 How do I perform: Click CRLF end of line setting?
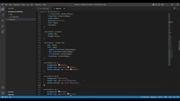tap(166, 97)
